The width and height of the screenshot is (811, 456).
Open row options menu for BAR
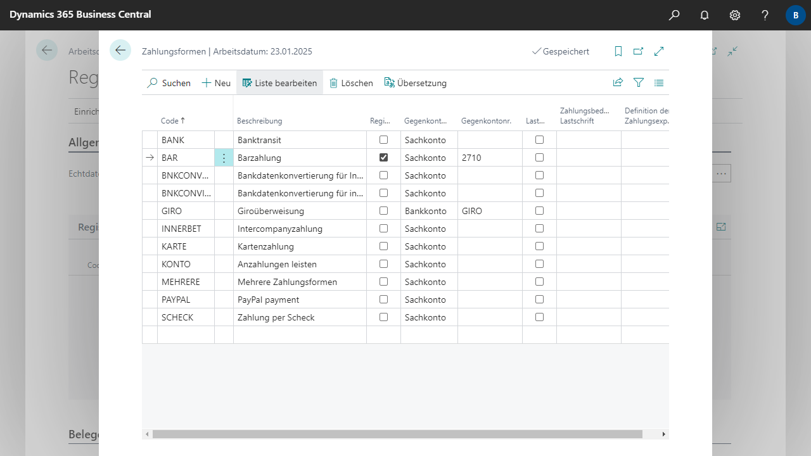click(224, 158)
